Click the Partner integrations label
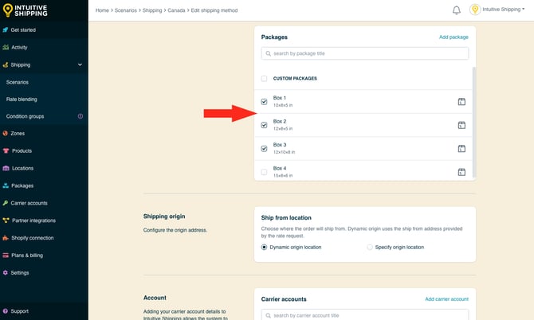 click(x=33, y=220)
